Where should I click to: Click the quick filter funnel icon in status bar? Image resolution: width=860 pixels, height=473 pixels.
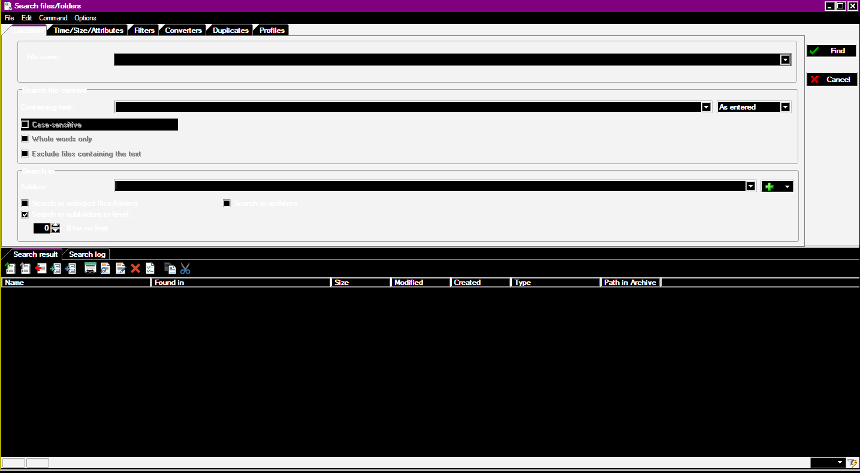[x=852, y=463]
